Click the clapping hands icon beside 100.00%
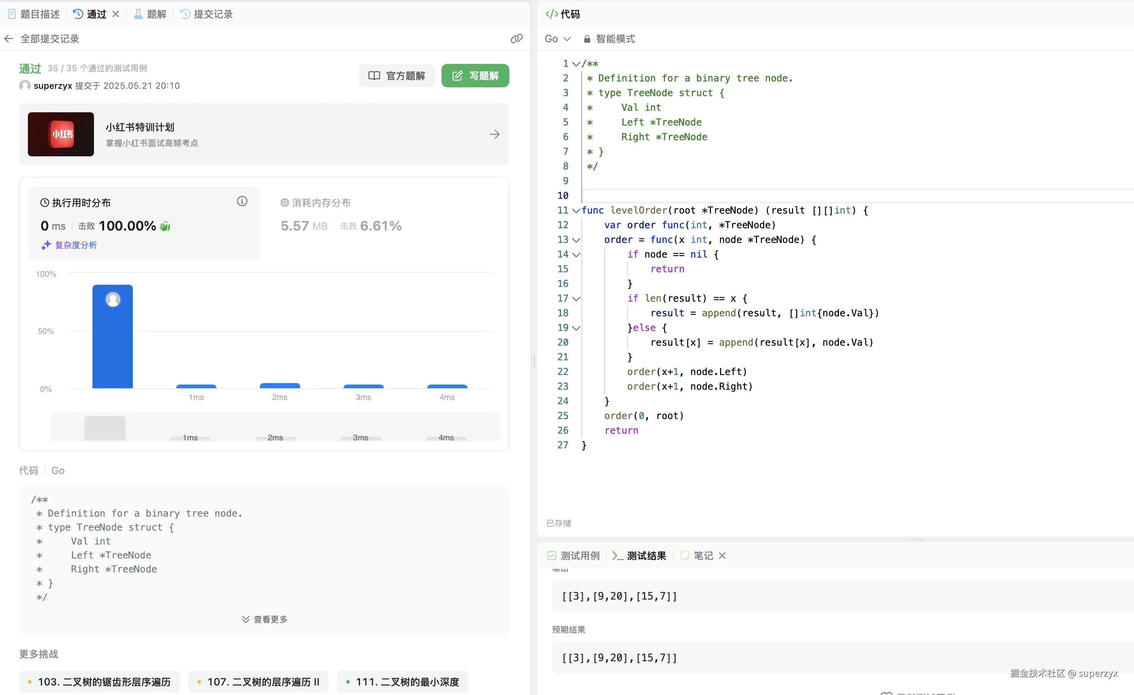 (x=165, y=226)
